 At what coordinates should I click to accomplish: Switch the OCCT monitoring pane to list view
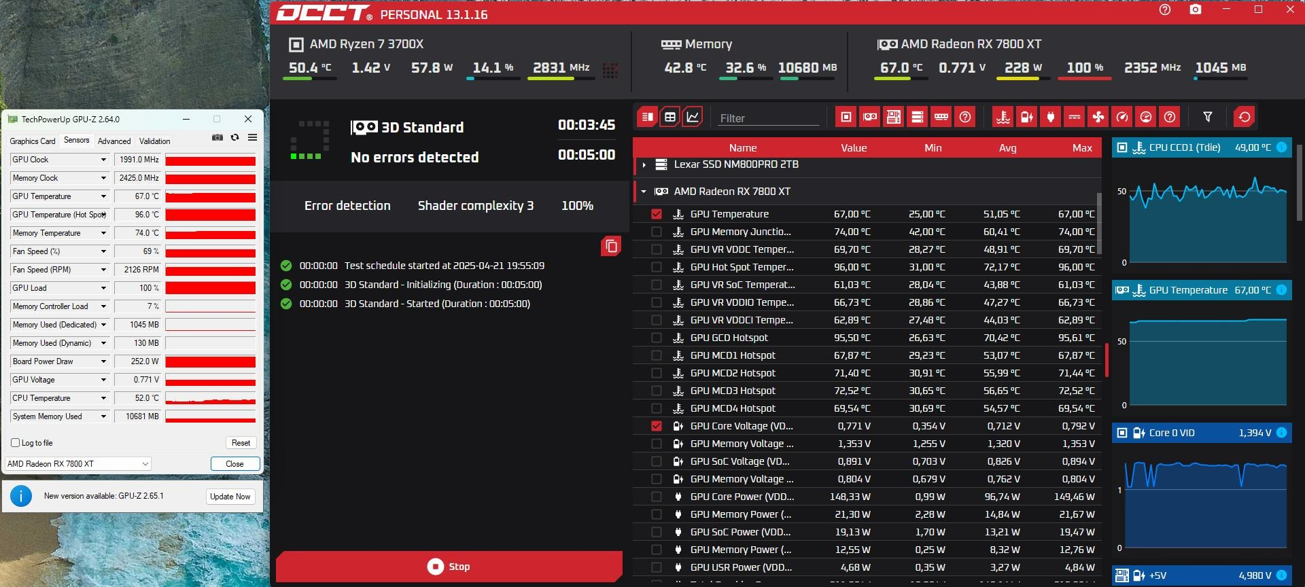(x=647, y=117)
